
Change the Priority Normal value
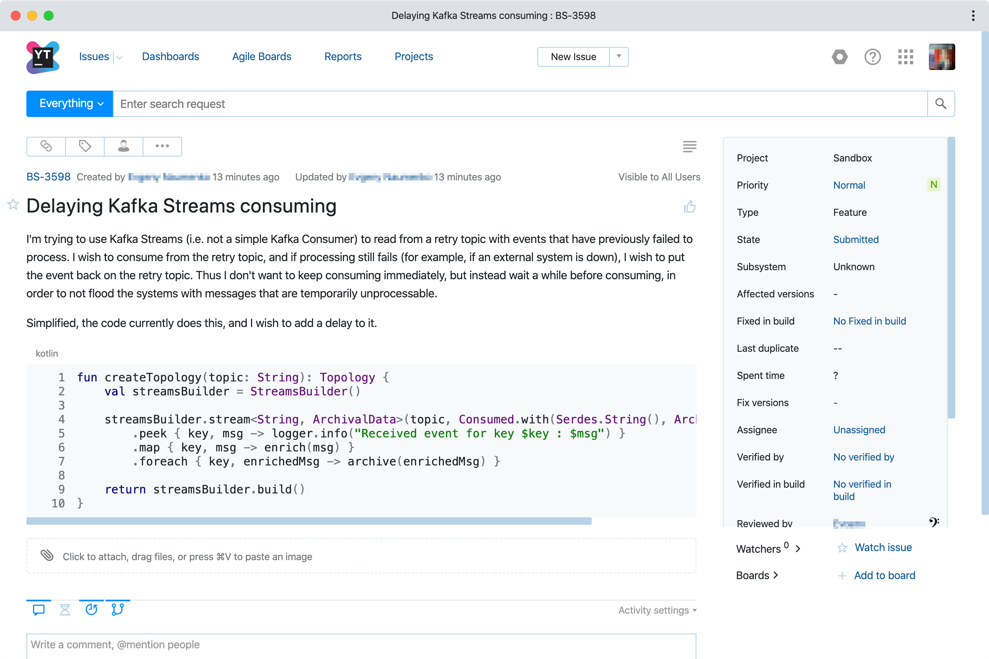tap(849, 185)
